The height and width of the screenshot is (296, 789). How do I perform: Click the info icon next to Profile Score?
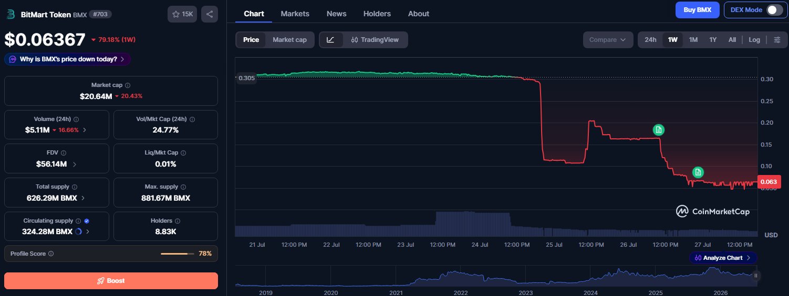tap(51, 254)
